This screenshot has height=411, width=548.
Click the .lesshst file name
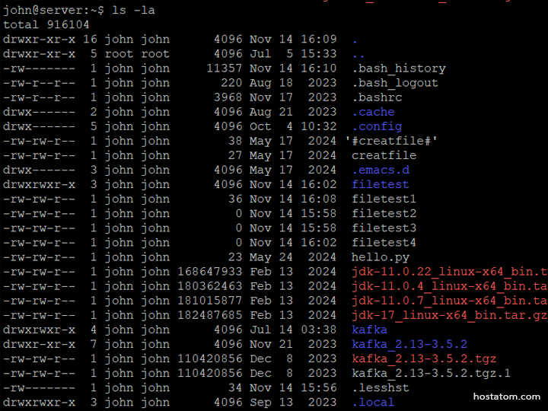pos(380,387)
